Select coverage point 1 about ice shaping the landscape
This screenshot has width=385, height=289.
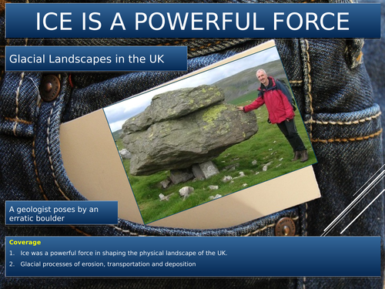tap(119, 253)
